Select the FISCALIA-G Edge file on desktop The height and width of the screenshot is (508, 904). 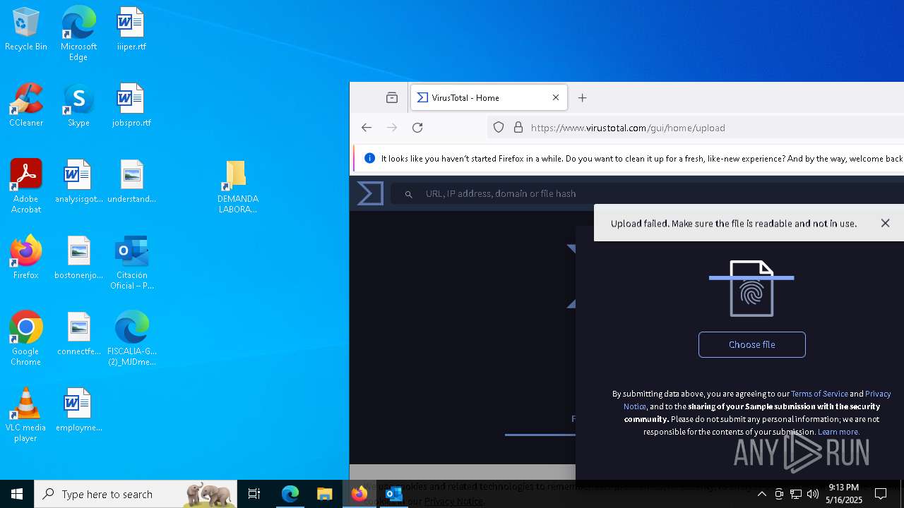click(131, 339)
